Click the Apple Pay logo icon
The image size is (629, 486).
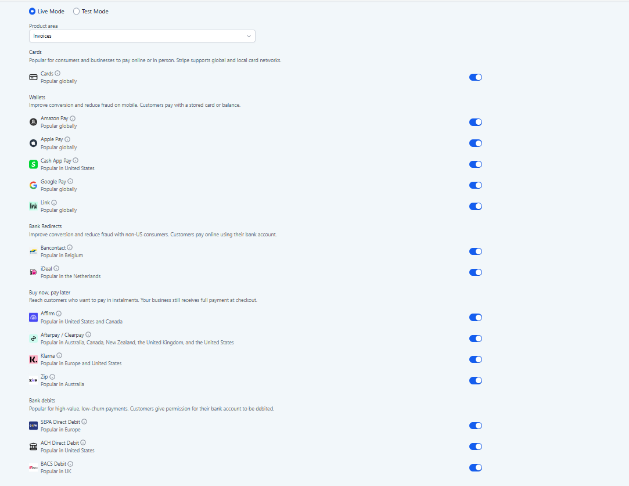pyautogui.click(x=33, y=143)
